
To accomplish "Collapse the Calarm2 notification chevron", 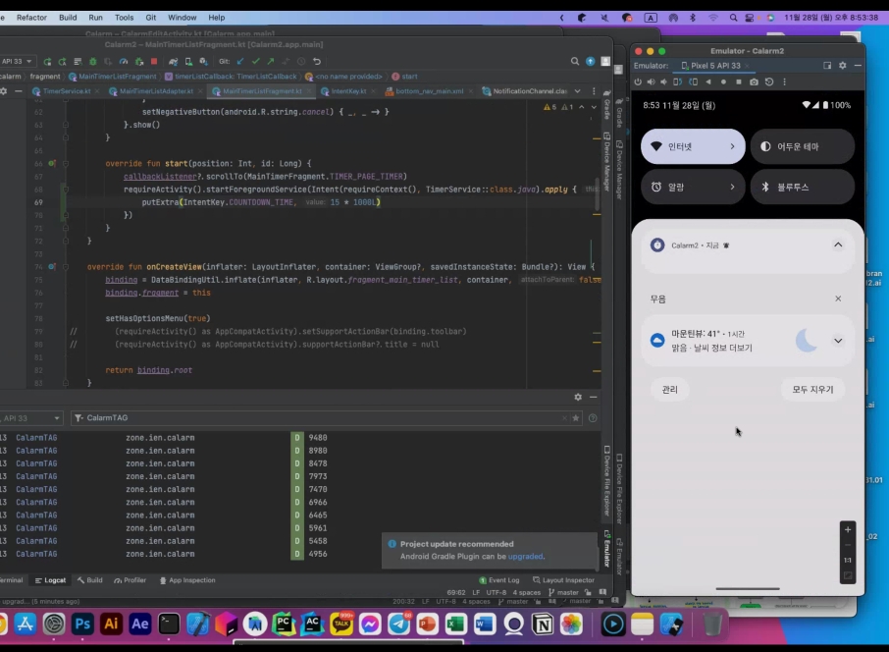I will pos(837,245).
